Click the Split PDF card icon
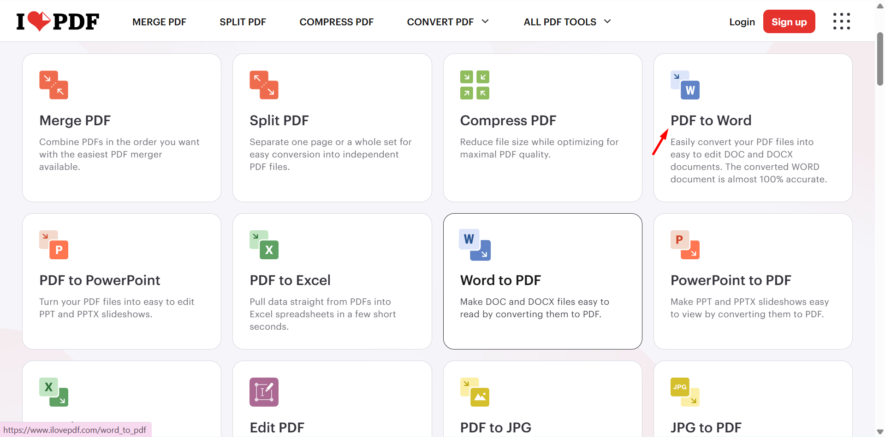The width and height of the screenshot is (885, 437). (x=264, y=85)
